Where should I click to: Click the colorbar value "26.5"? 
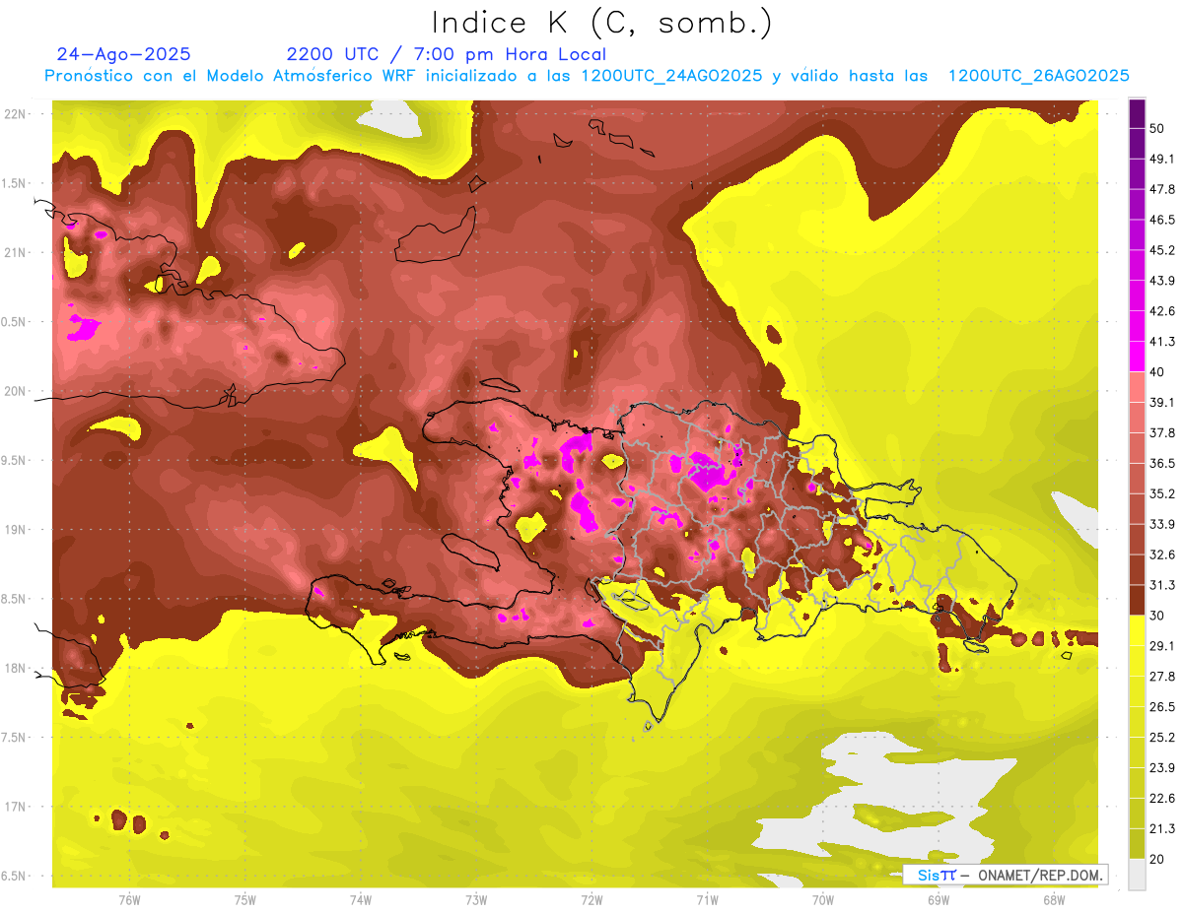pos(1161,706)
